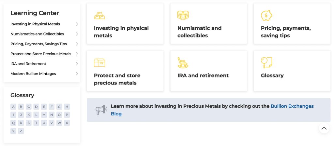Select glossary letter G
The width and height of the screenshot is (334, 146).
[x=59, y=107]
